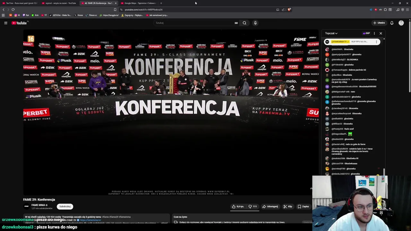
Task: Create a clip with Klip button
Action: pyautogui.click(x=288, y=207)
